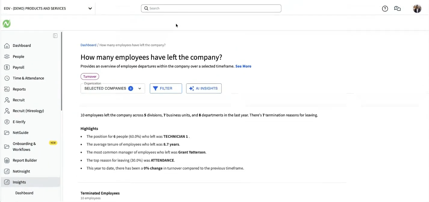Image resolution: width=429 pixels, height=202 pixels.
Task: Open the Selected Companies organization dropdown
Action: click(113, 88)
